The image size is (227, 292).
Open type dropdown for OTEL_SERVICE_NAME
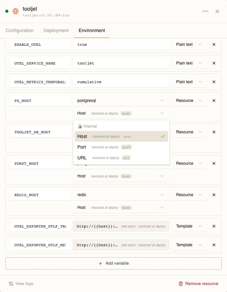[x=189, y=63]
